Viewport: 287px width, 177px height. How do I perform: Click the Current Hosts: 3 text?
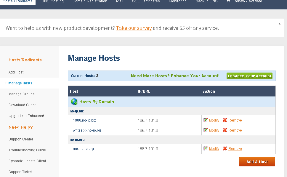point(85,76)
